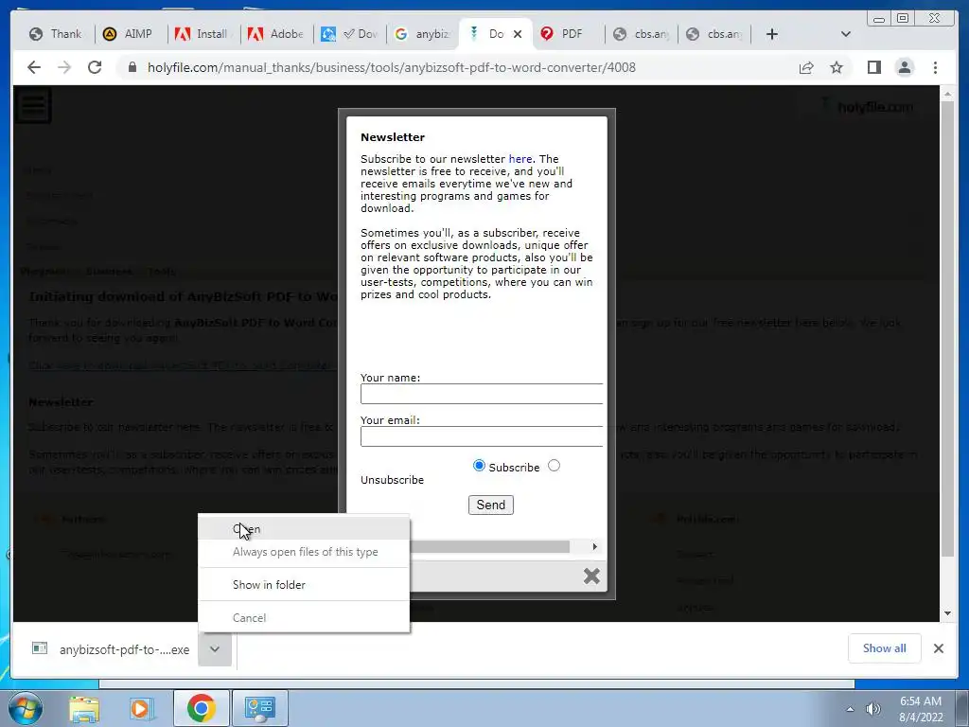The width and height of the screenshot is (969, 727).
Task: Go forward to the next page
Action: click(x=64, y=67)
